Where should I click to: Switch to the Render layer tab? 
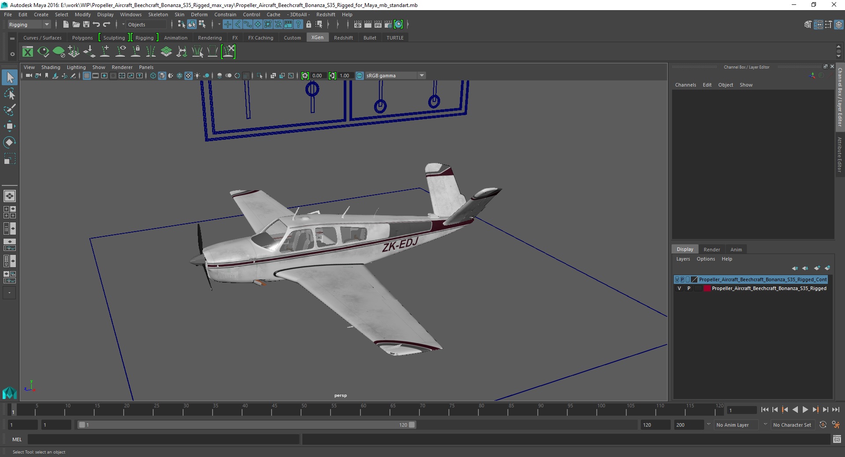[x=712, y=249]
